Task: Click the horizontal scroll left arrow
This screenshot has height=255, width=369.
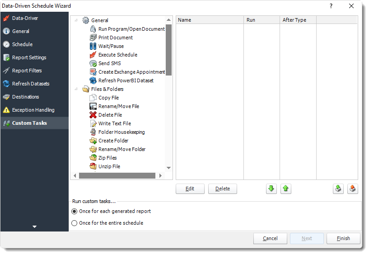Action: coord(75,176)
